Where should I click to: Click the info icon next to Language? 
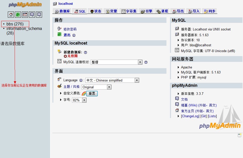coord(81,80)
